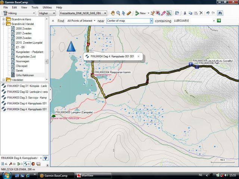This screenshot has width=239, height=179.
Task: Open the Tools menu
Action: click(35, 7)
